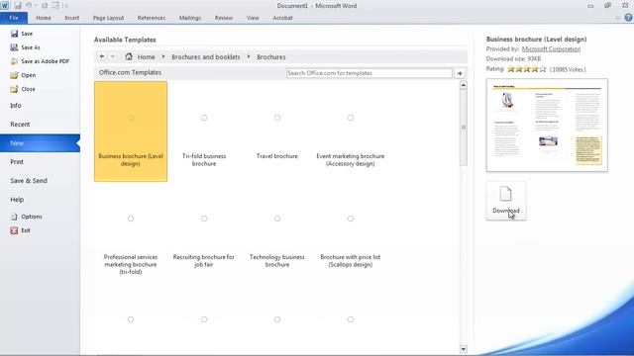Click the Save As icon
The height and width of the screenshot is (356, 634).
coord(14,47)
